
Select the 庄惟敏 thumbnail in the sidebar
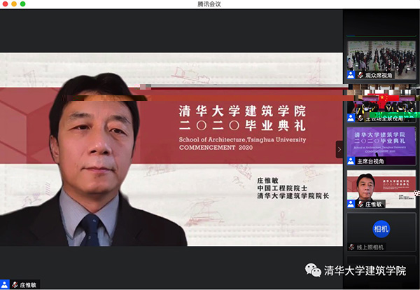(381, 189)
